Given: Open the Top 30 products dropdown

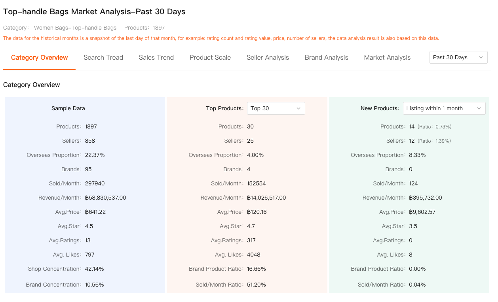Looking at the screenshot, I should pos(276,108).
